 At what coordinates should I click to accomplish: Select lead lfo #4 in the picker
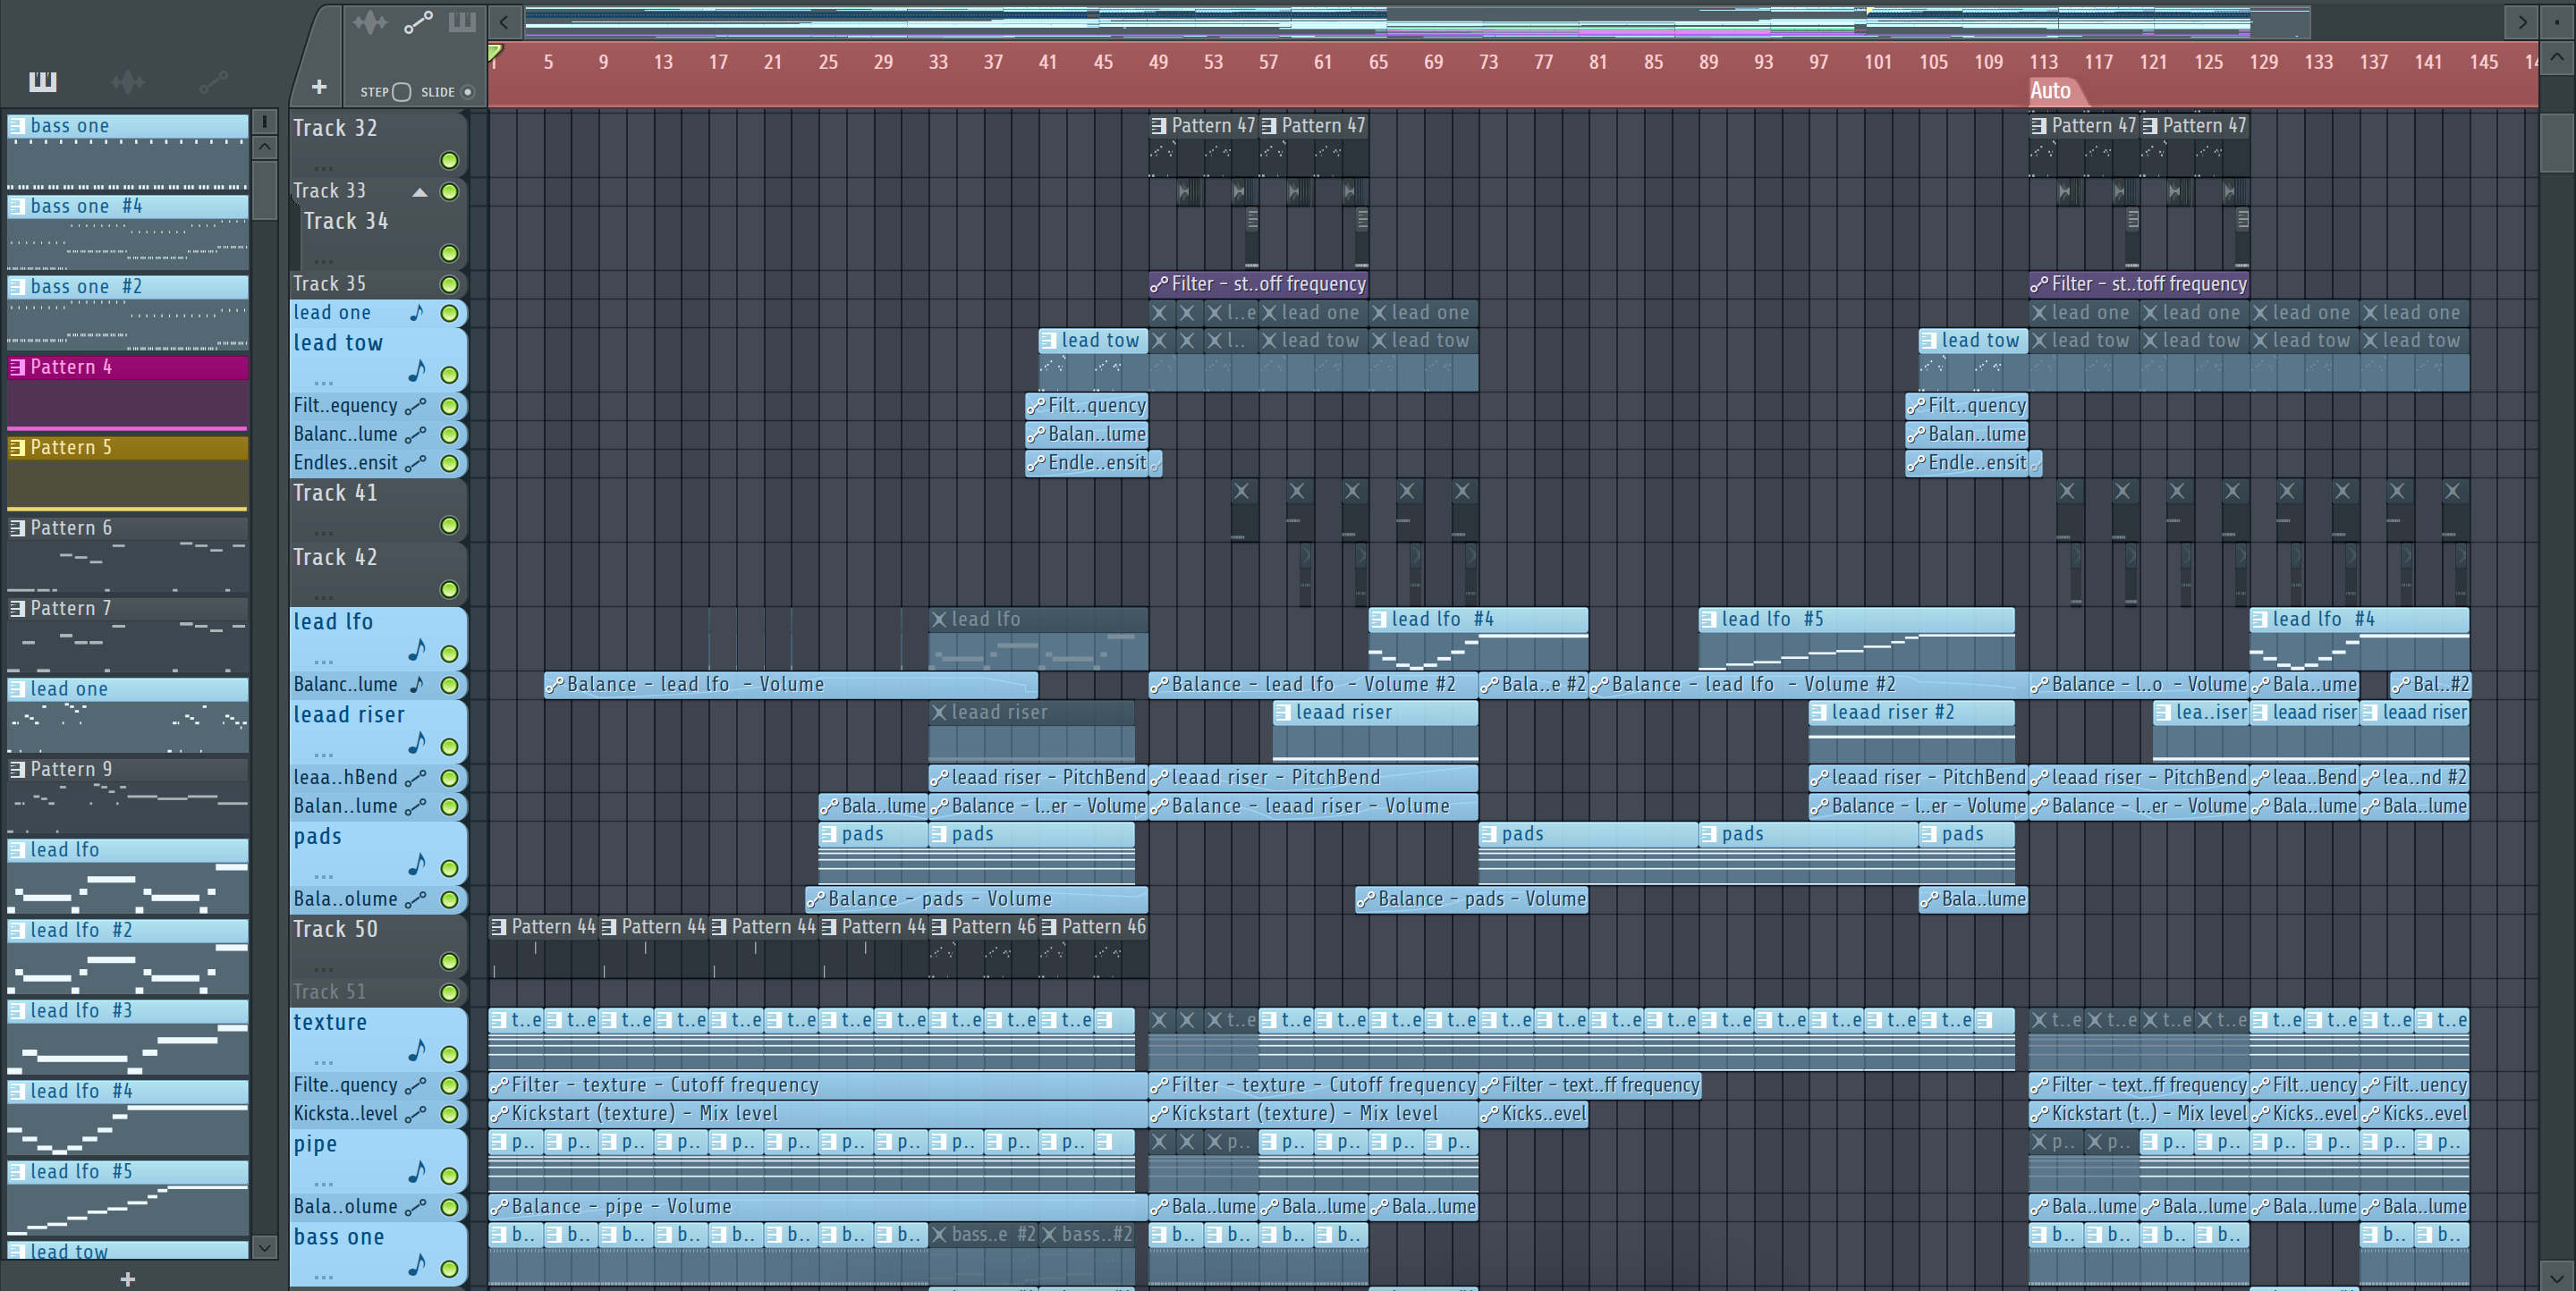click(x=128, y=1118)
